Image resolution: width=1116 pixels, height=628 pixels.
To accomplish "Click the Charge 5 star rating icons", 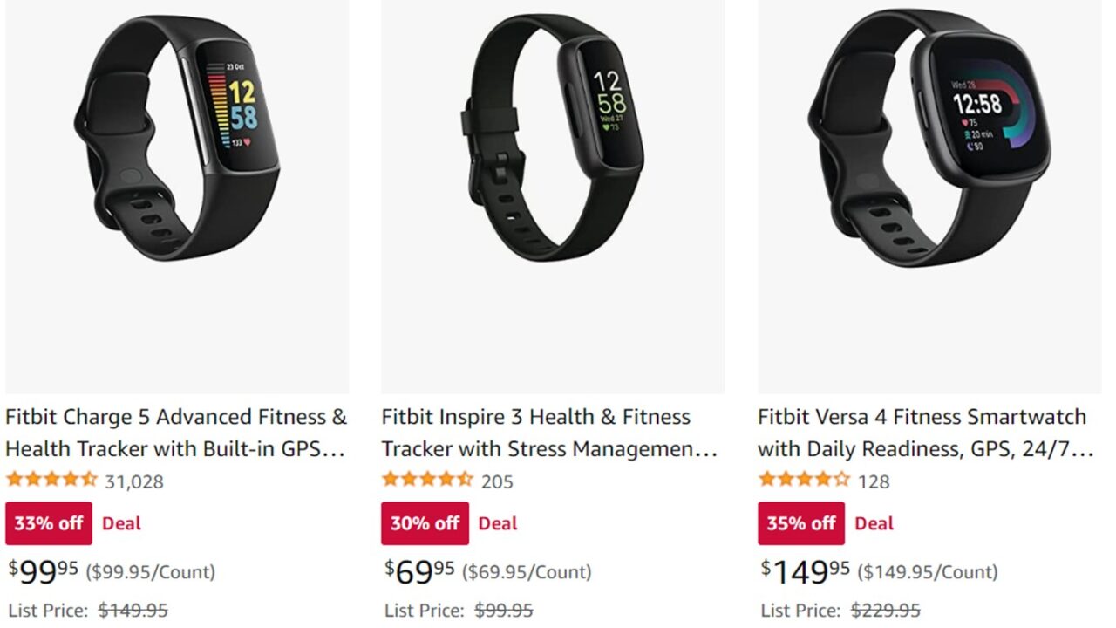I will [51, 480].
